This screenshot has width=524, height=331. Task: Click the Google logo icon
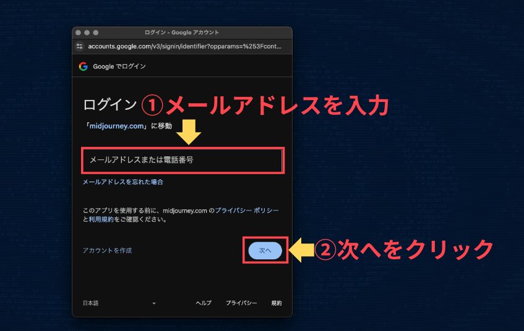pyautogui.click(x=83, y=66)
